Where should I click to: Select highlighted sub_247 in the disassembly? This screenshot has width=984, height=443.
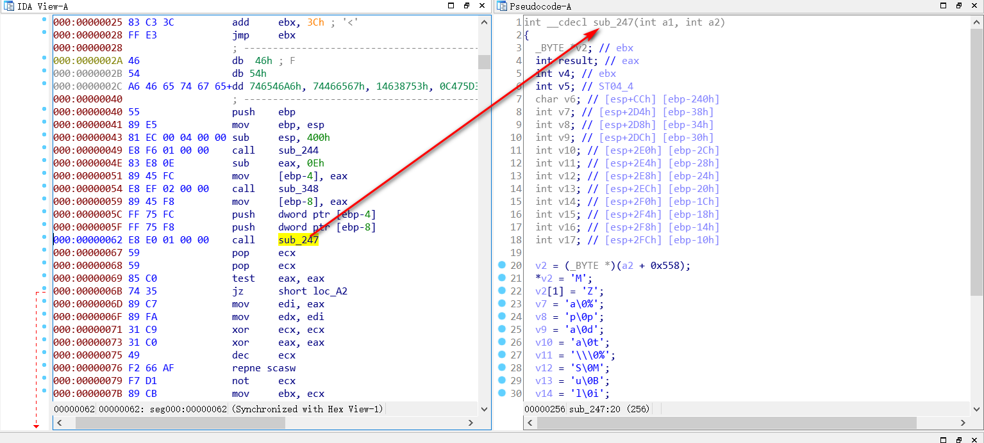point(298,240)
